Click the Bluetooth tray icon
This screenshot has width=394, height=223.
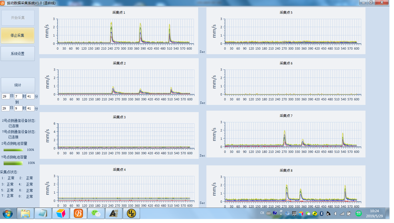click(x=321, y=213)
